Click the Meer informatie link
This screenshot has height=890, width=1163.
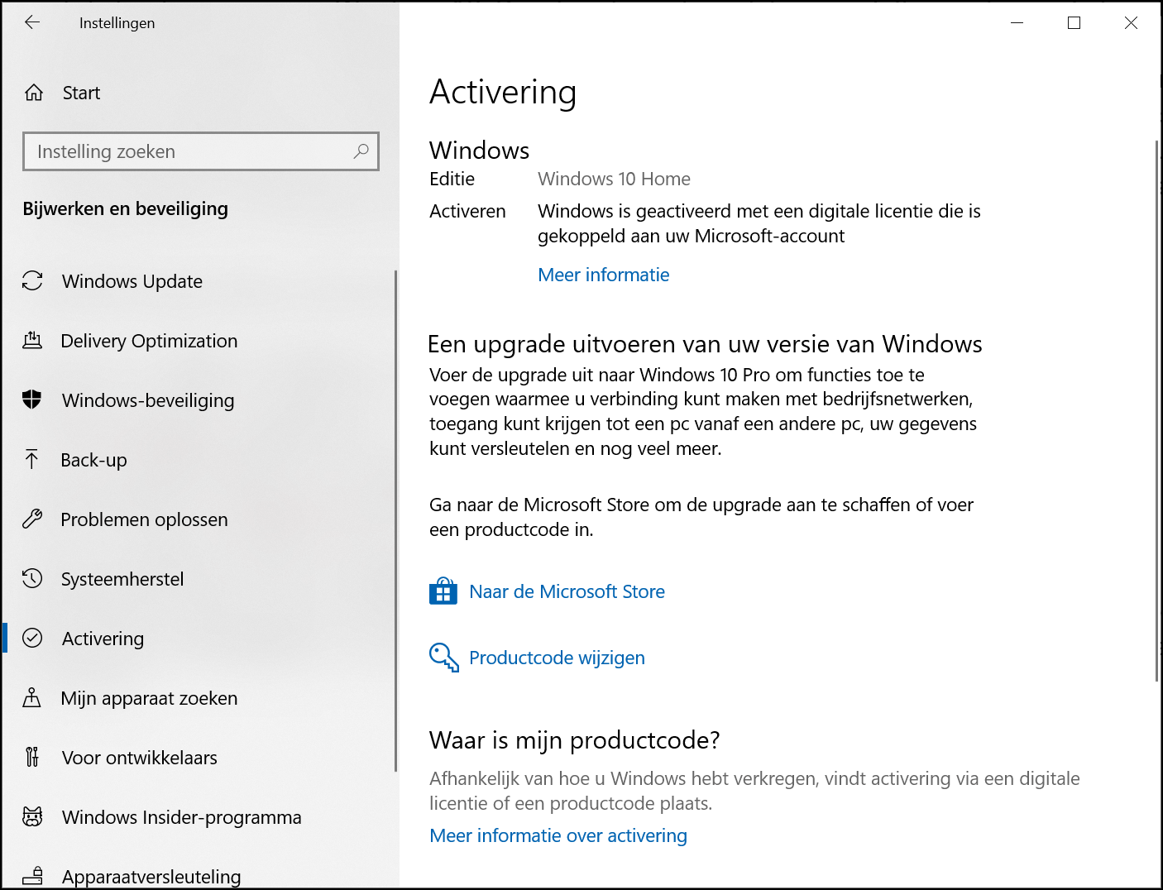tap(603, 275)
